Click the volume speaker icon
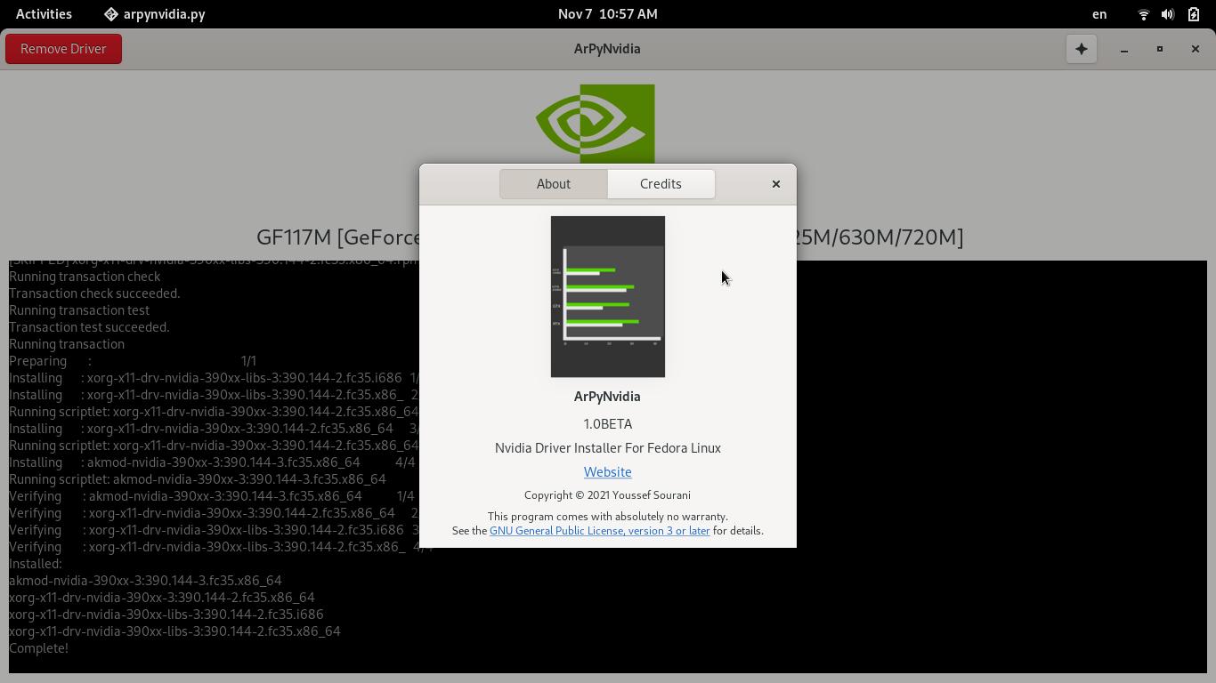This screenshot has width=1216, height=683. 1168,14
